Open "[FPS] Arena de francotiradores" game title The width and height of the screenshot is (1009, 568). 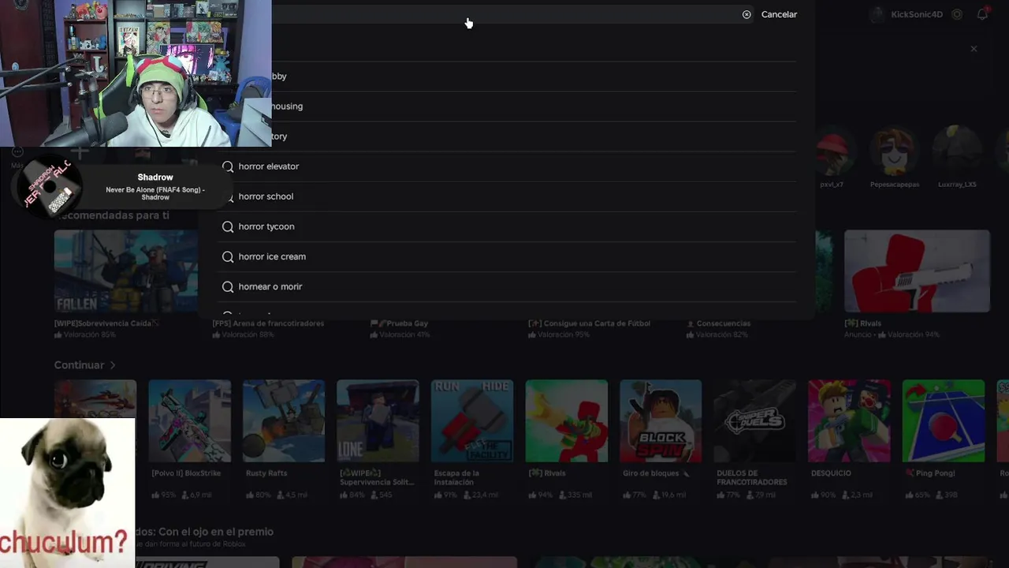pos(268,323)
